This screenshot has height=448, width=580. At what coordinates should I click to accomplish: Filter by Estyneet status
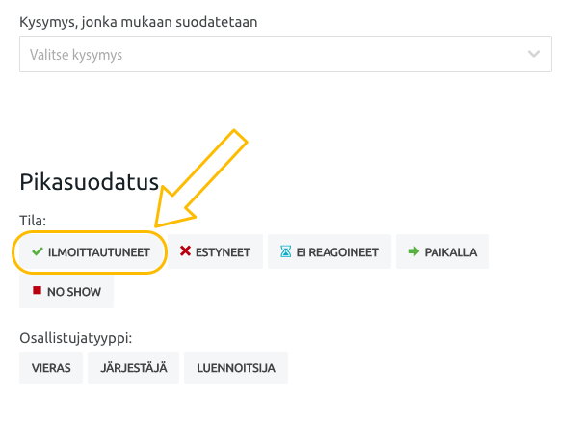pyautogui.click(x=215, y=251)
